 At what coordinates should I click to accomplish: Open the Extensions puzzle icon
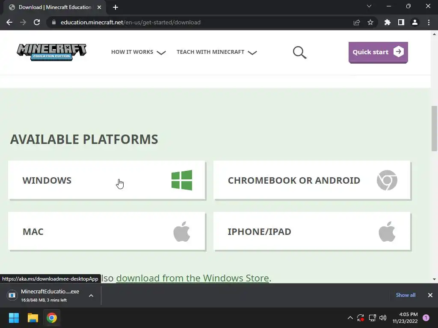tap(388, 22)
